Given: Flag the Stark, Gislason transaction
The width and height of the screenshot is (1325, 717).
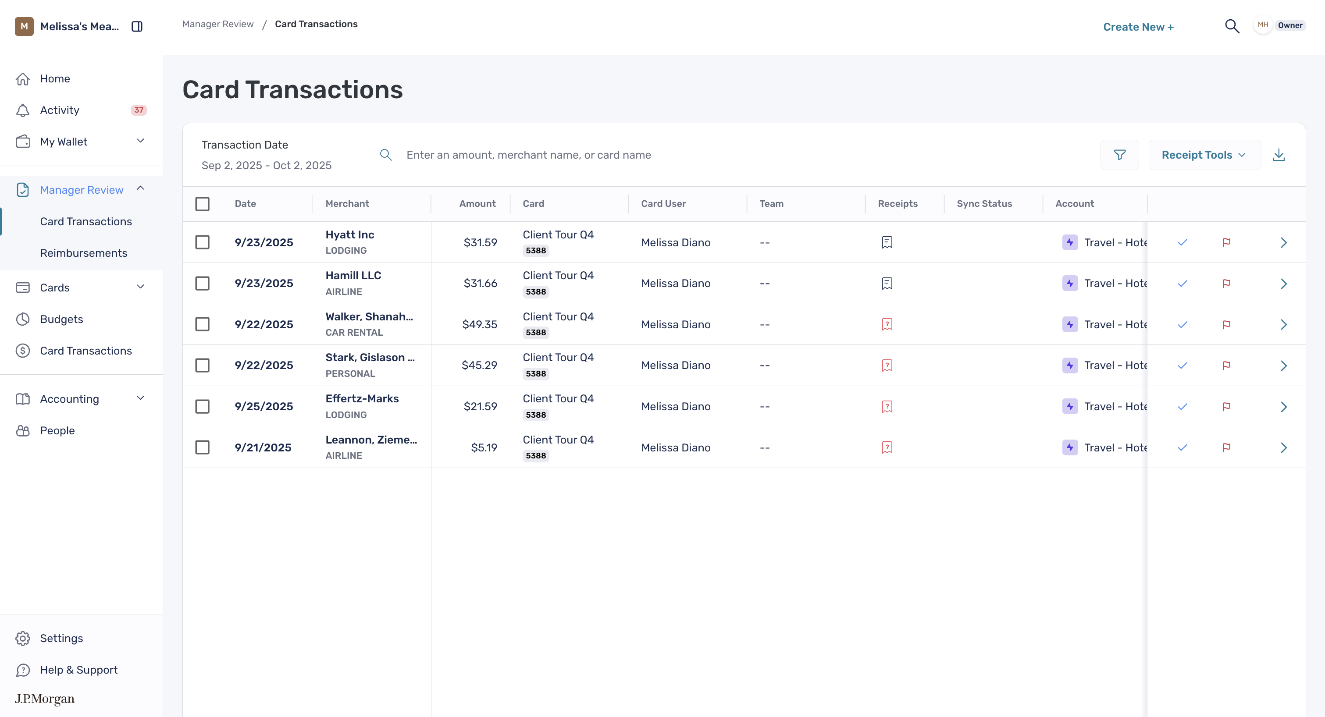Looking at the screenshot, I should point(1226,366).
